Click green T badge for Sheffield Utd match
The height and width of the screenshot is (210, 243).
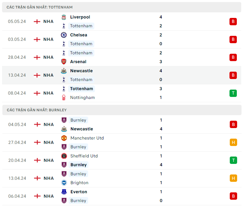point(233,160)
